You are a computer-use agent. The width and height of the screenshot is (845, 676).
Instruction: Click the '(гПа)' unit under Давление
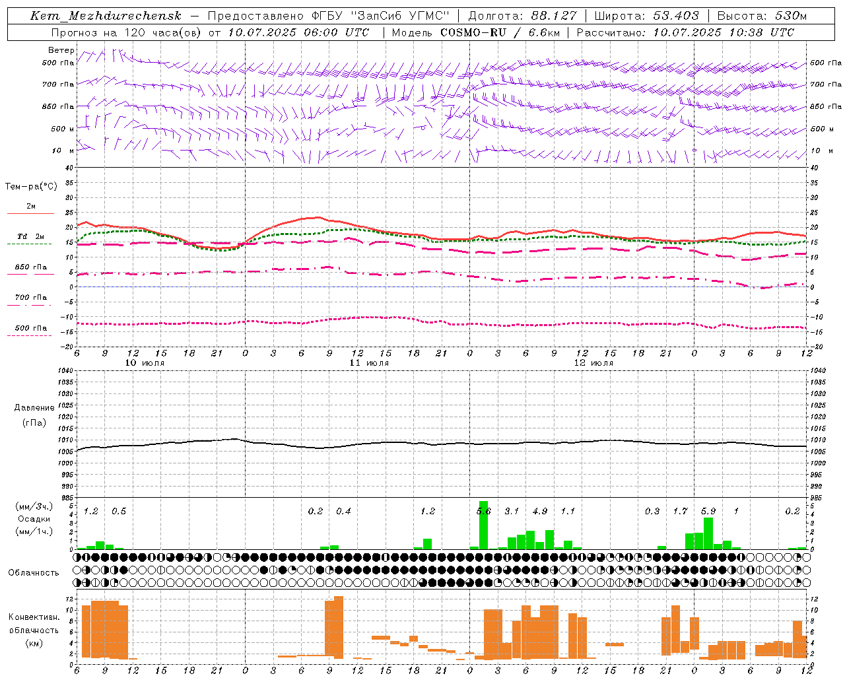coord(34,422)
